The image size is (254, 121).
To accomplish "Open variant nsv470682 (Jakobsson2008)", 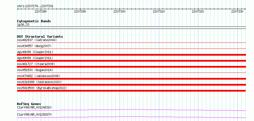I will click(39, 76).
